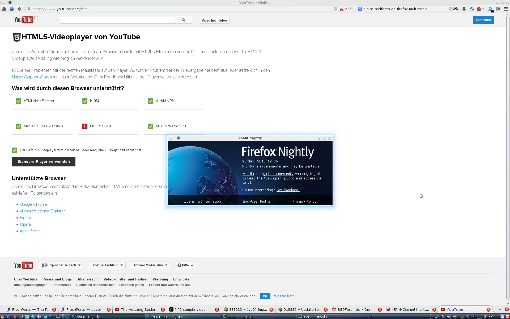
Task: Click the Standard-Player verwenden button
Action: click(44, 162)
